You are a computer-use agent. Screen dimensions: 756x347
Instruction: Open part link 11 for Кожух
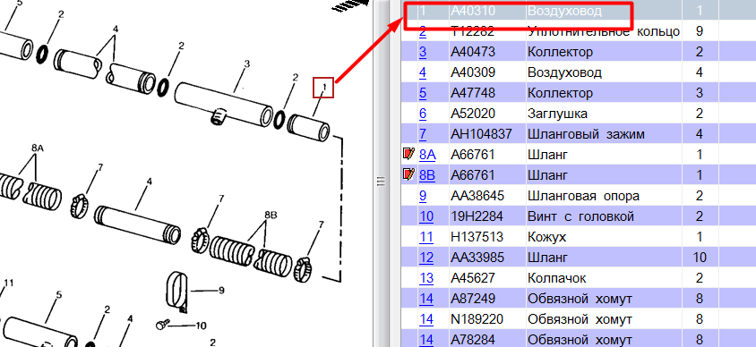click(426, 237)
